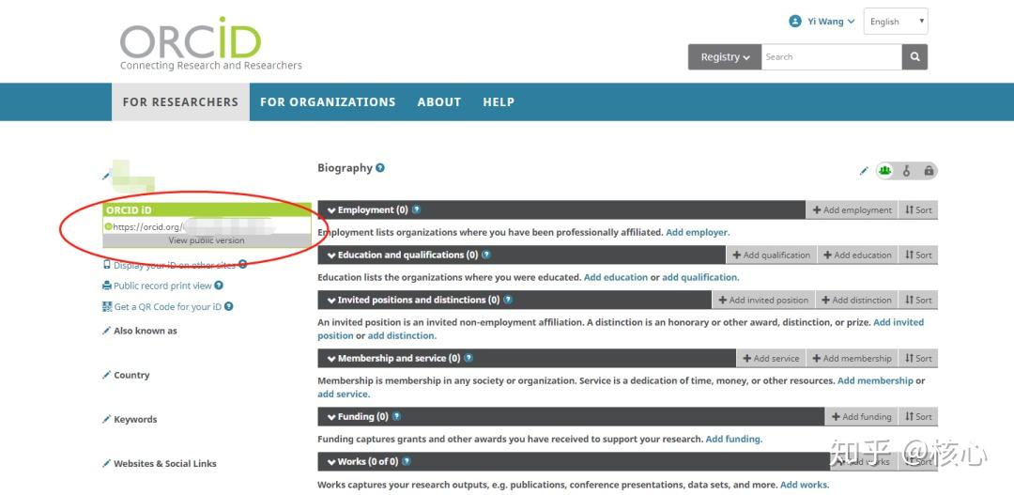Open the FOR ORGANIZATIONS tab

pos(328,102)
